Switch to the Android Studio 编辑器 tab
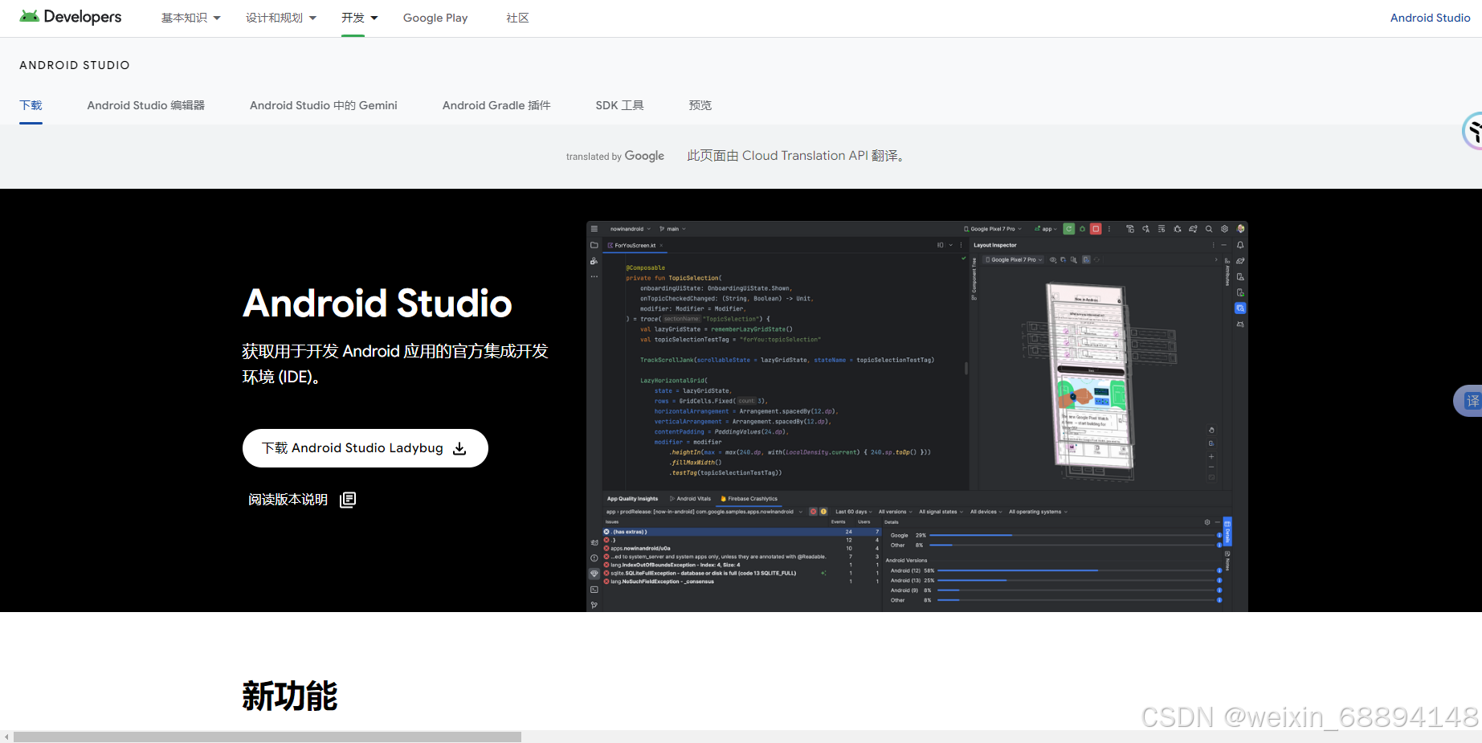The width and height of the screenshot is (1482, 743). click(146, 105)
